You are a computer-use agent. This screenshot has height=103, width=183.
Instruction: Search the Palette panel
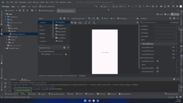pos(60,18)
